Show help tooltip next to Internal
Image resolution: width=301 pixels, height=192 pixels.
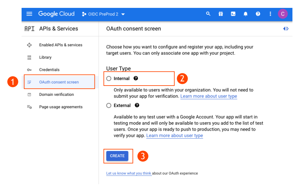136,78
